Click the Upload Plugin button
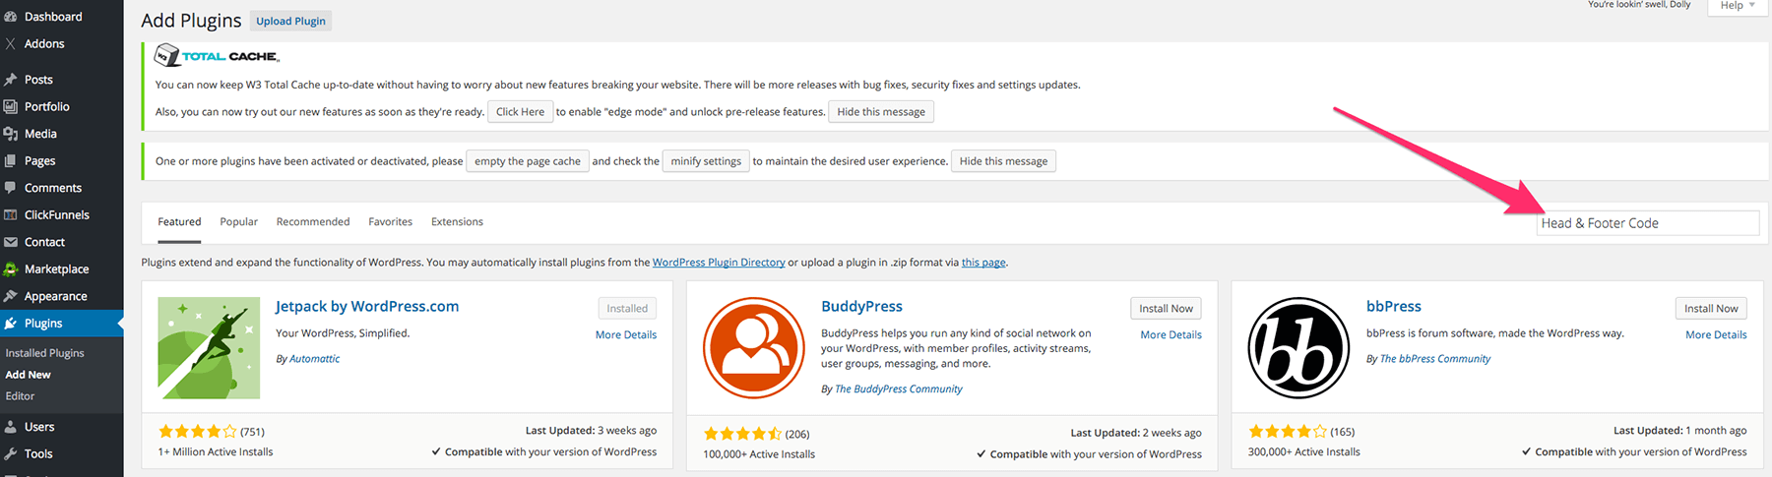Viewport: 1772px width, 477px height. 290,22
